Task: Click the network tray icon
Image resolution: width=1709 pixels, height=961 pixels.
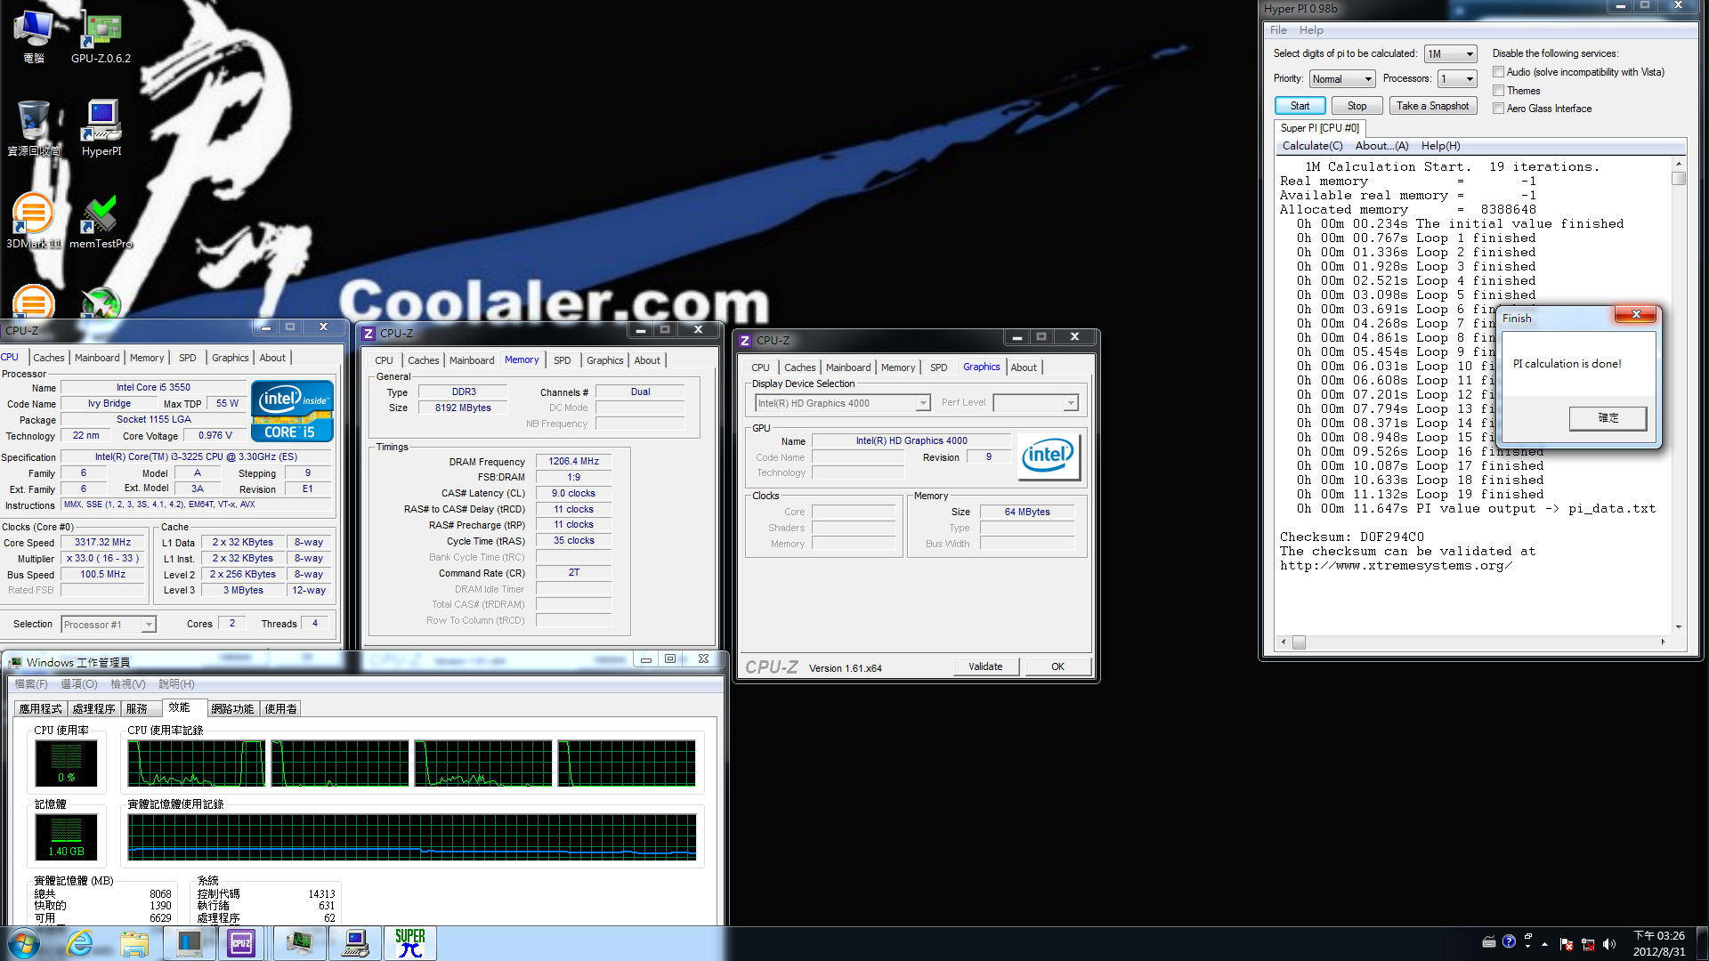Action: (1587, 944)
